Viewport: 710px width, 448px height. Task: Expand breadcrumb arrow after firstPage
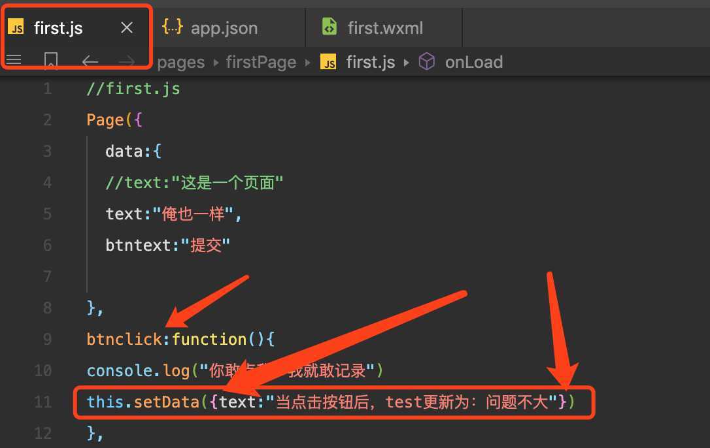pos(307,63)
